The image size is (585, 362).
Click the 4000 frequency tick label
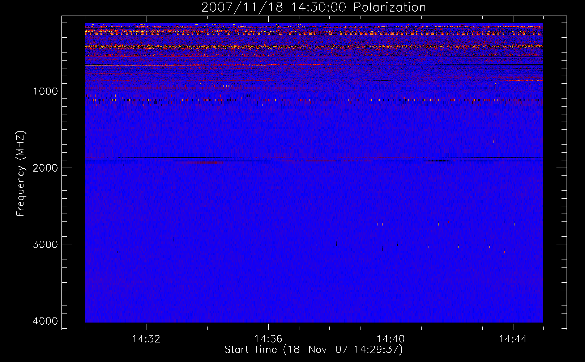[x=45, y=321]
